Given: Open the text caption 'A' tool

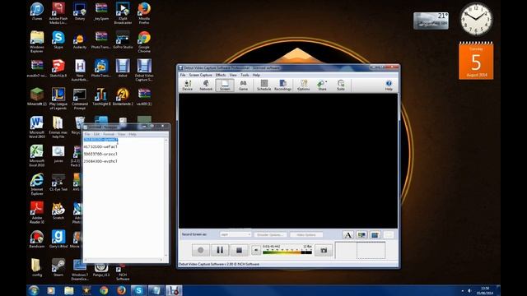Looking at the screenshot, I should tap(348, 235).
